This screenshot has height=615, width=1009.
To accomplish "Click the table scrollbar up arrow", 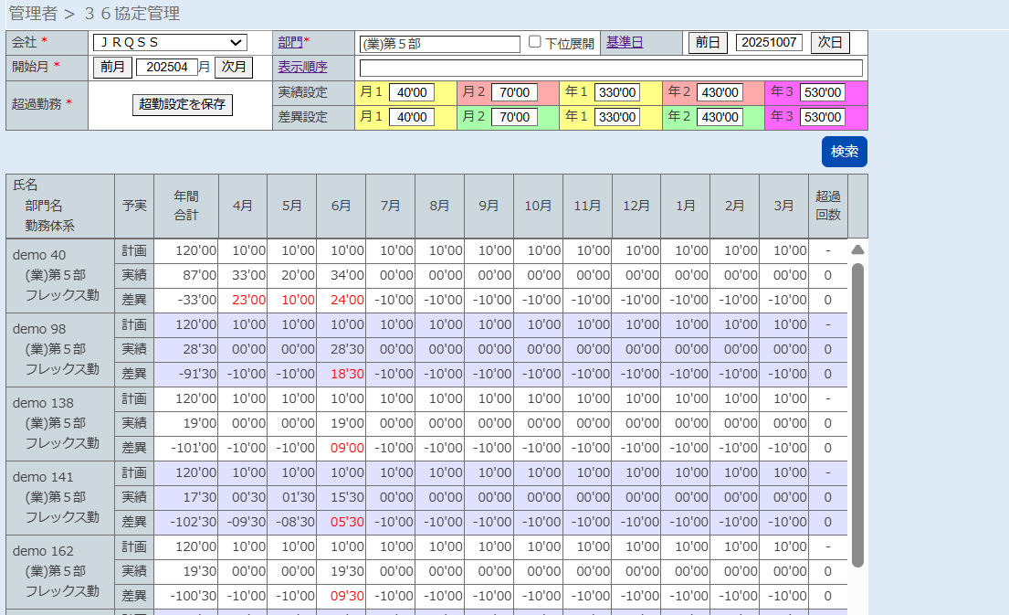I will click(x=857, y=249).
